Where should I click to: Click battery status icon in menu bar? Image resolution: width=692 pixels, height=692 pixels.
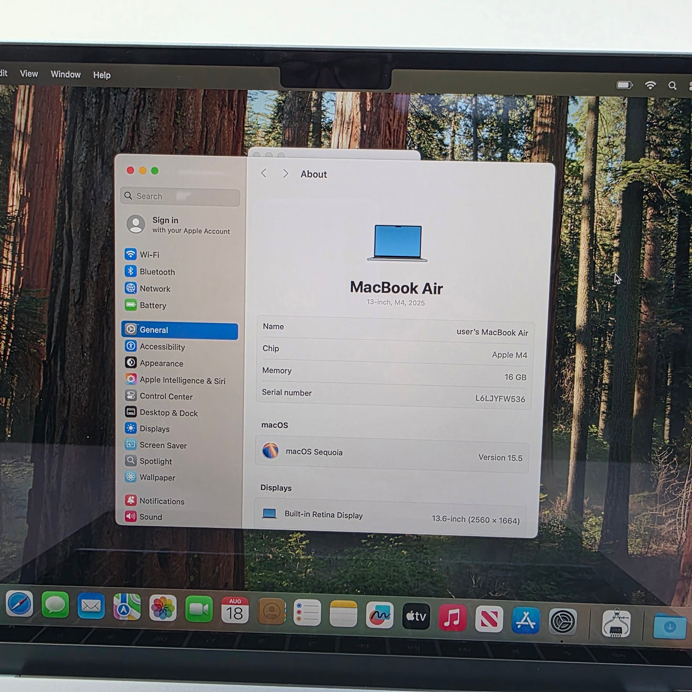click(x=624, y=85)
